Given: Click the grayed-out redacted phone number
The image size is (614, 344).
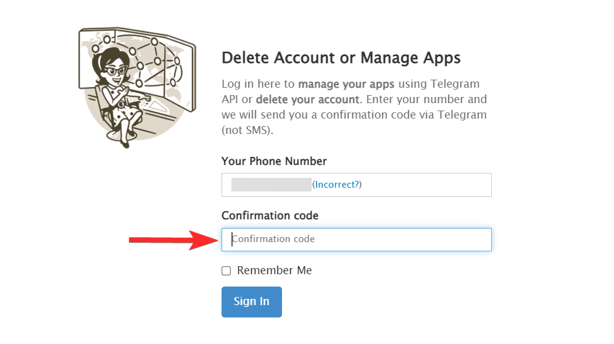Looking at the screenshot, I should 272,185.
